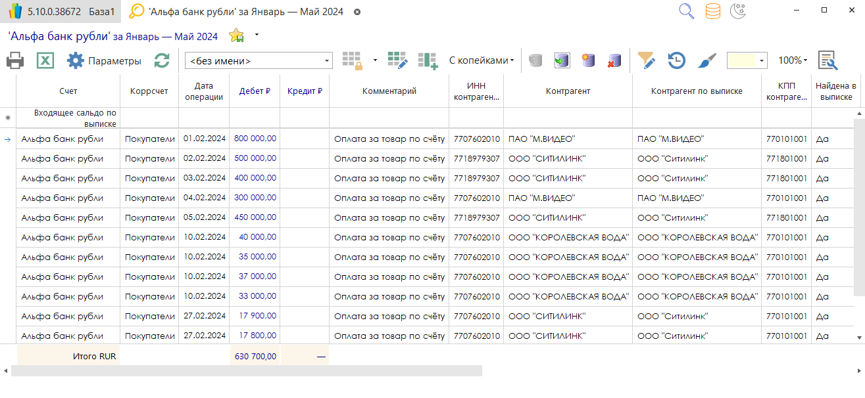Select the paintbrush formatting icon

pos(706,60)
